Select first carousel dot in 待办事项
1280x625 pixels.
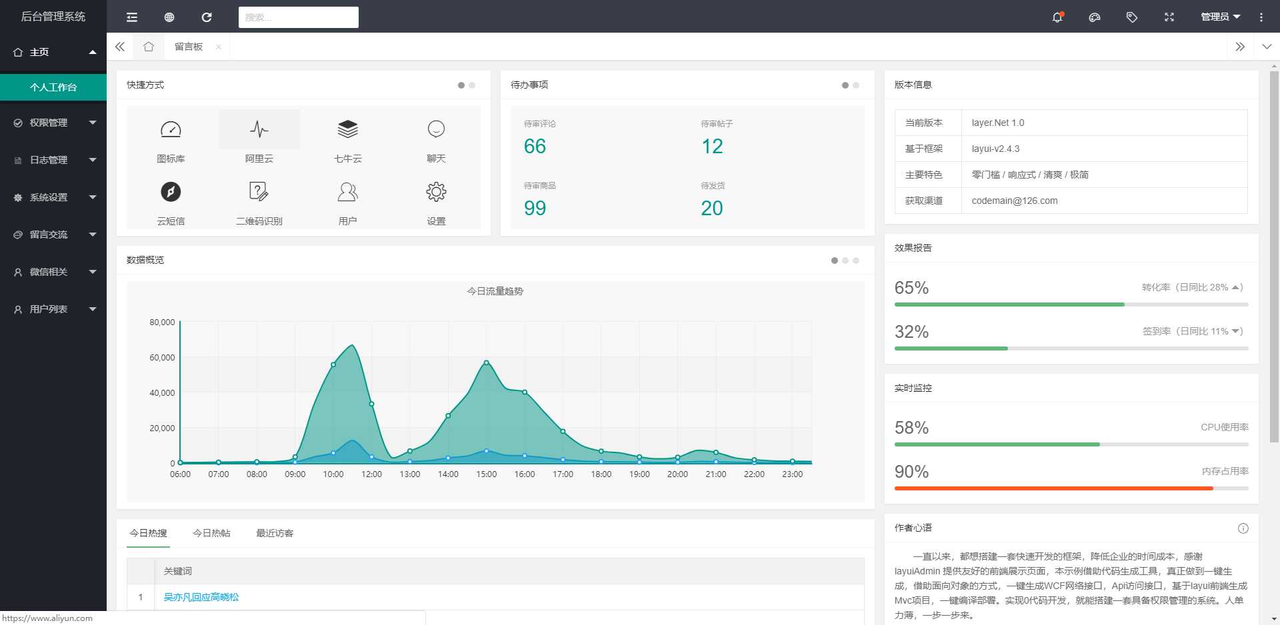[845, 85]
